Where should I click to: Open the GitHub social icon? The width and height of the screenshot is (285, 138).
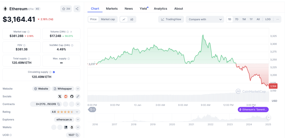72,97
